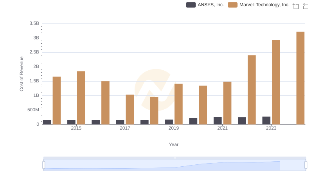The width and height of the screenshot is (313, 180).
Task: Click the Marvell 2023 bar
Action: pyautogui.click(x=276, y=82)
